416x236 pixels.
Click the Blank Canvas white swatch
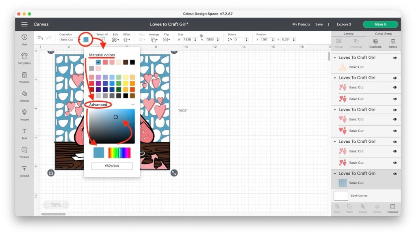341,196
